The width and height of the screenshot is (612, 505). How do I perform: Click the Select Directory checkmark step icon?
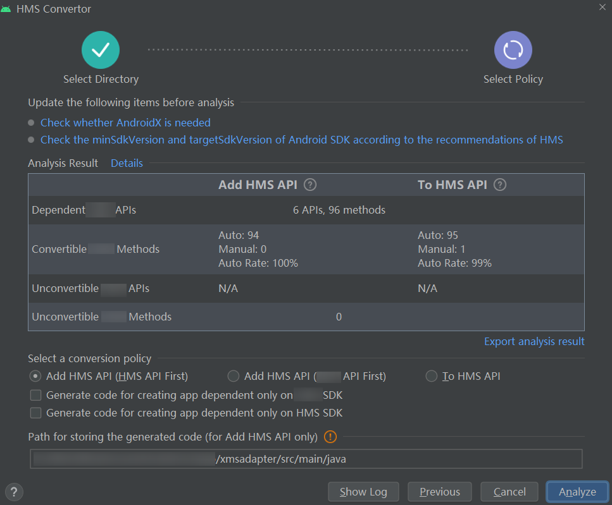pos(100,50)
